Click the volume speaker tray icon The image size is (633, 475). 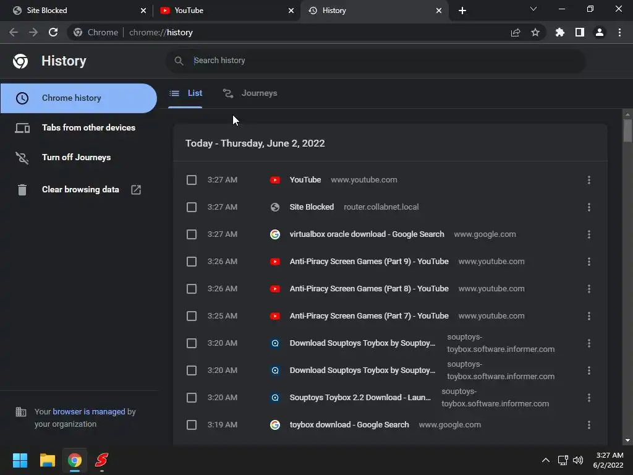tap(578, 460)
